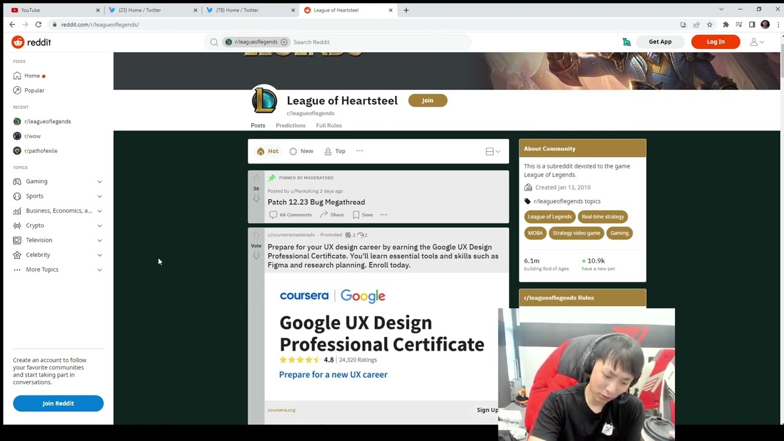Open megathread more options ellipsis
Viewport: 784px width, 441px height.
click(x=383, y=215)
